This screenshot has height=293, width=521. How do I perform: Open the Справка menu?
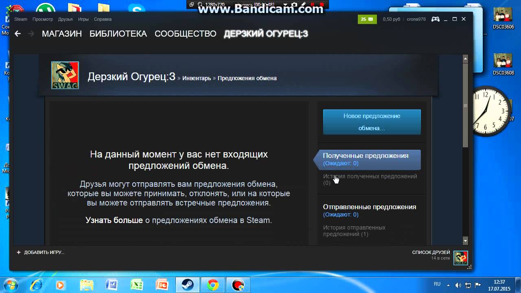(x=103, y=19)
